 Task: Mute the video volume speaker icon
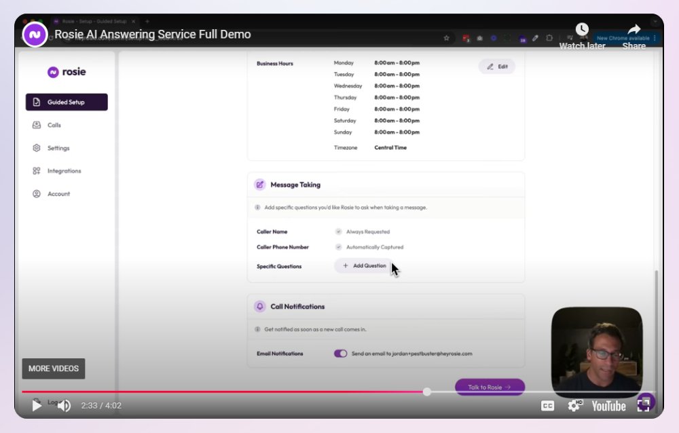(64, 406)
